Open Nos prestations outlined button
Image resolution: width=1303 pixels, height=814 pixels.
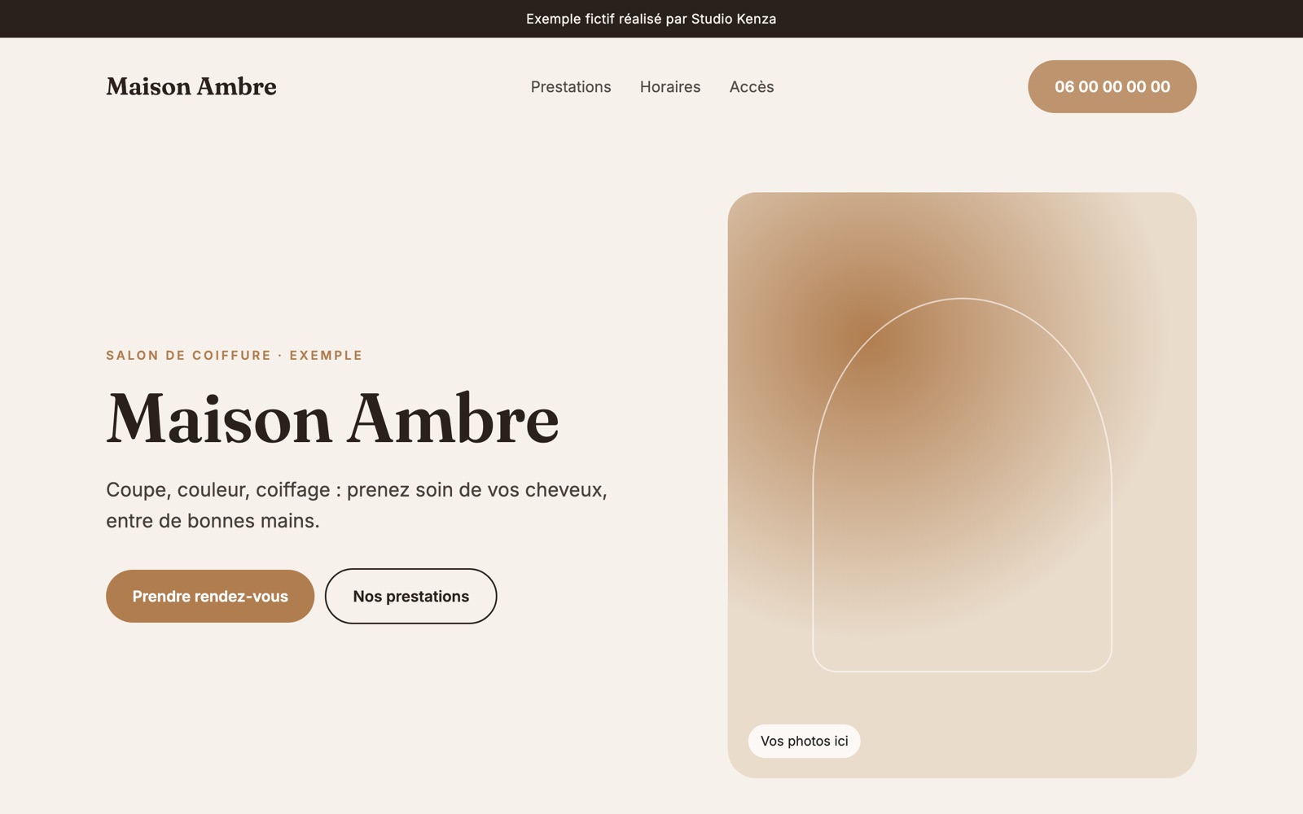click(411, 597)
